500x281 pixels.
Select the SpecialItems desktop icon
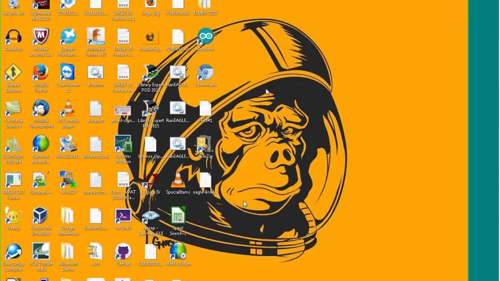point(178,180)
